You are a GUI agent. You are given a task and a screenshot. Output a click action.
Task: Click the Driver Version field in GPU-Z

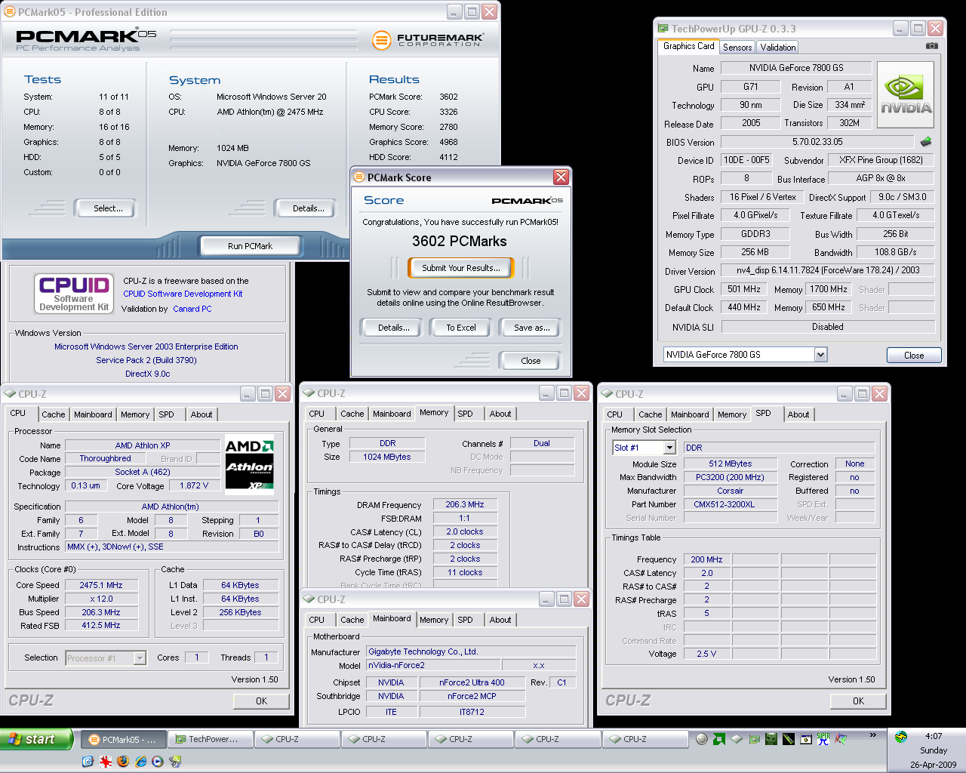pos(828,270)
